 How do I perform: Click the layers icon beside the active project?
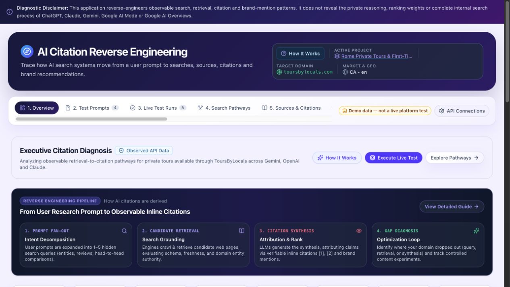click(x=337, y=56)
